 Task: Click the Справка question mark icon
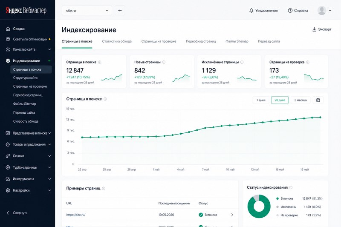pos(290,10)
